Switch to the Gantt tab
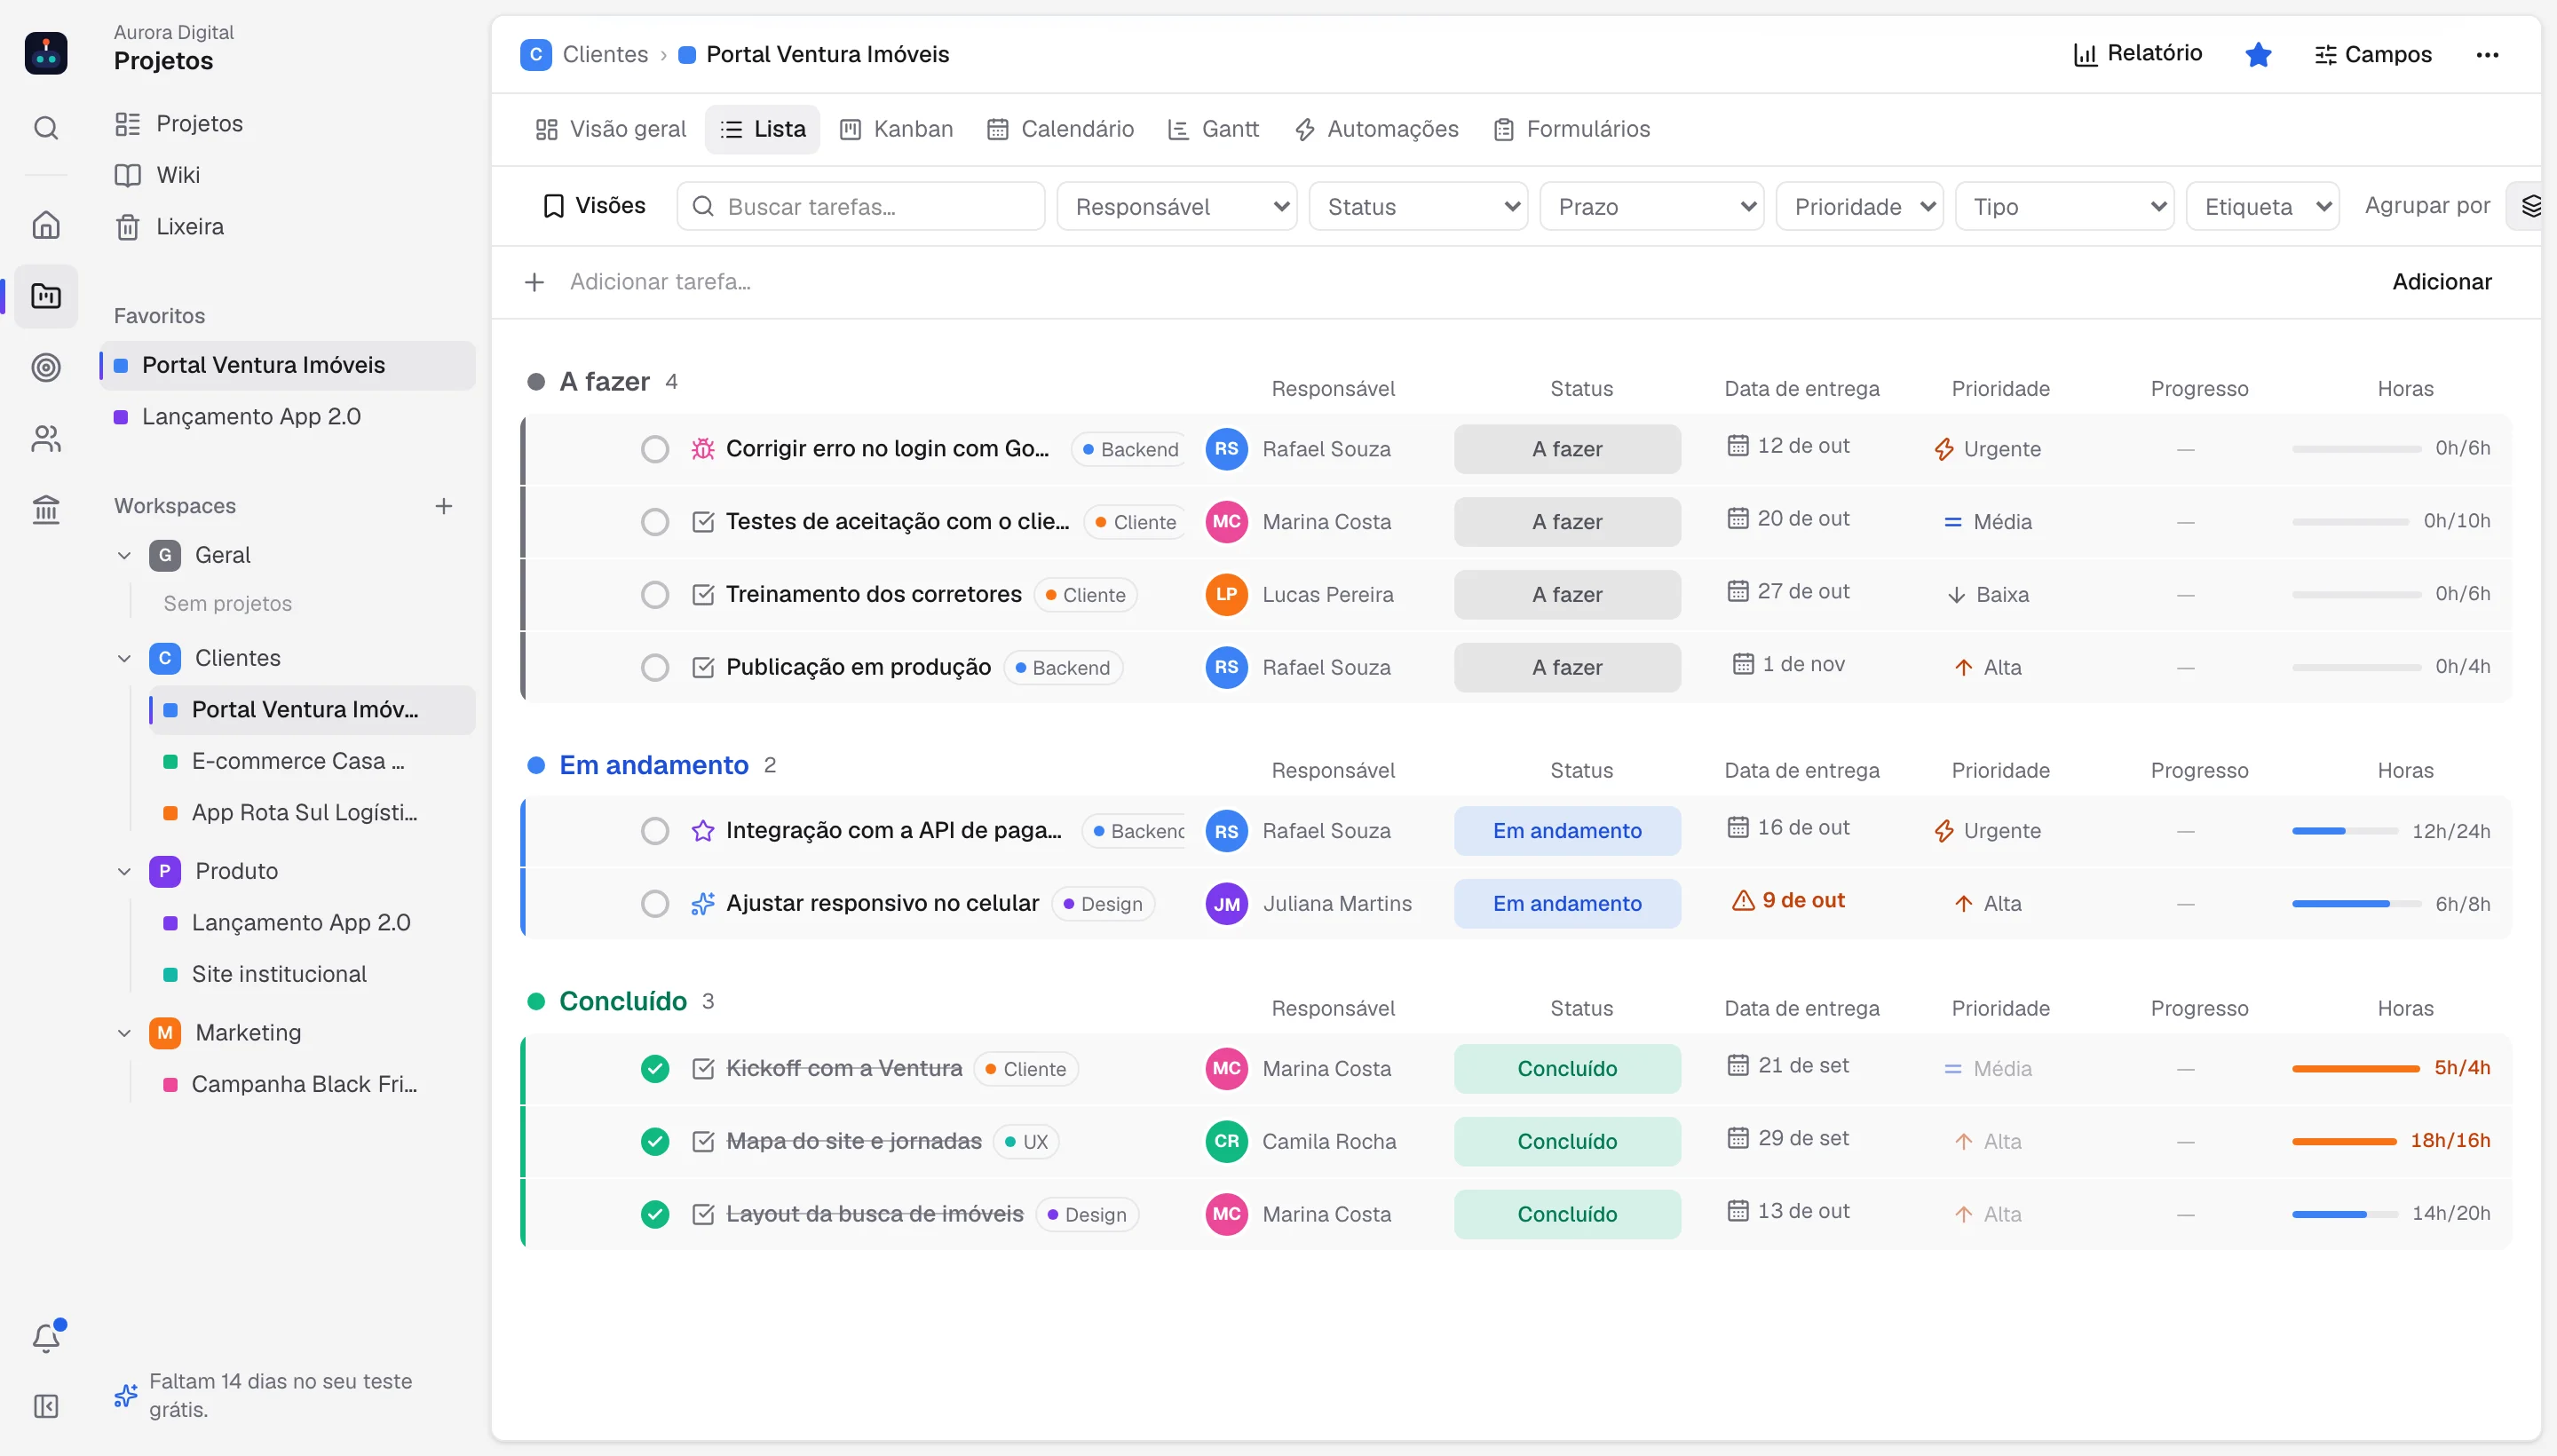The height and width of the screenshot is (1456, 2557). coord(1213,129)
